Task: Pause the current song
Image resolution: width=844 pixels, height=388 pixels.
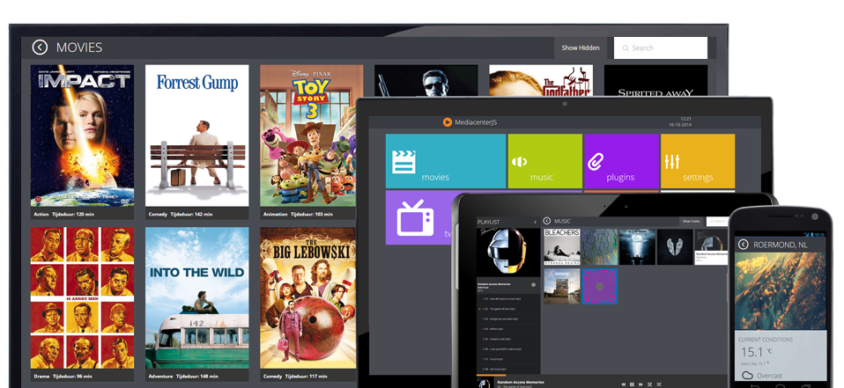Action: pyautogui.click(x=632, y=384)
